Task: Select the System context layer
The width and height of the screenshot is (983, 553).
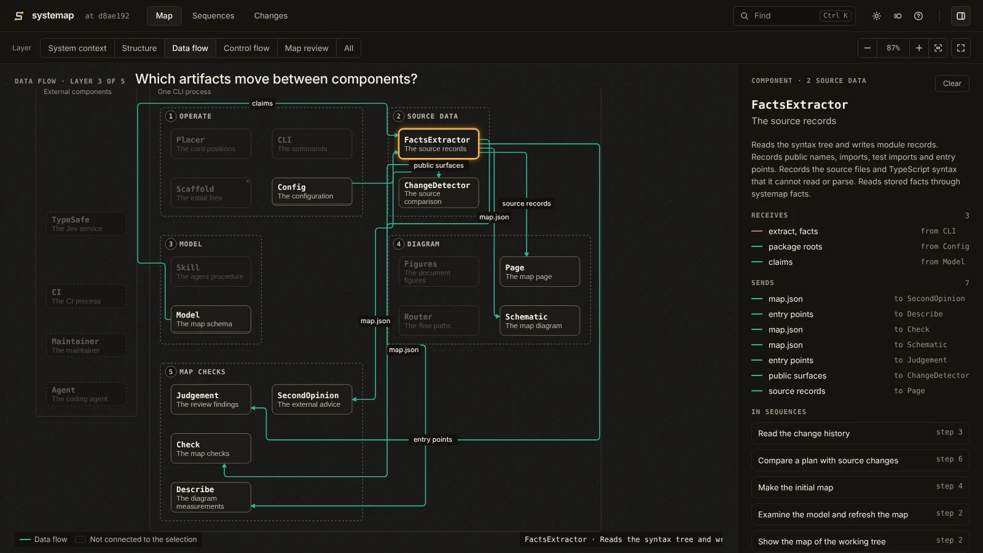Action: pos(77,48)
